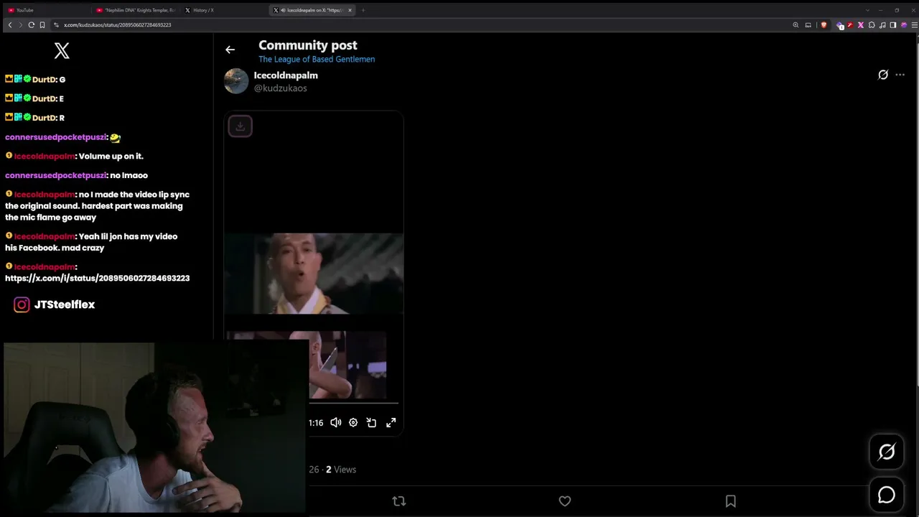Open the purple profile avatar icon
Viewport: 919px width, 517px height.
904,25
